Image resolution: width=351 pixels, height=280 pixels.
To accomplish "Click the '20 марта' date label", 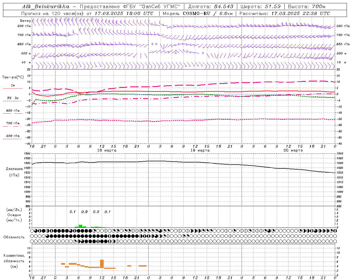I will (x=293, y=150).
